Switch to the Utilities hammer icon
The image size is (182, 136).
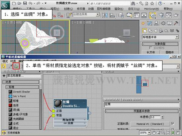[x=176, y=23]
